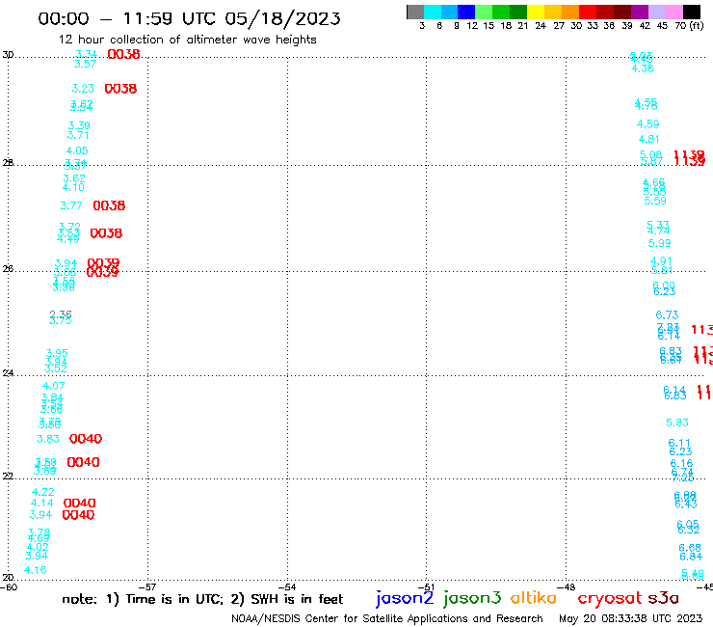Click the wave height value 6.73

point(667,315)
